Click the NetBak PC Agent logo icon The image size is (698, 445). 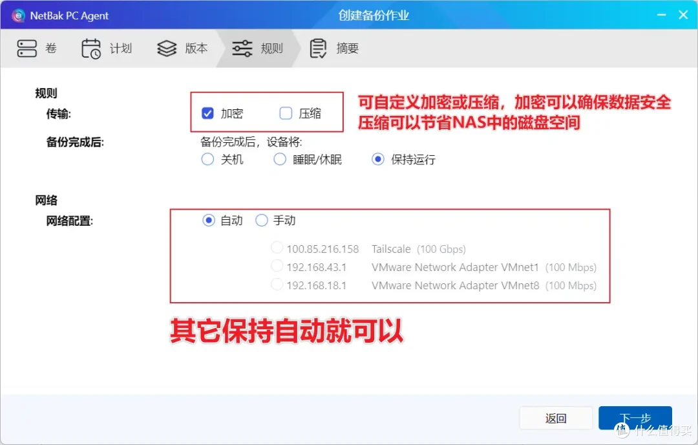pos(18,16)
